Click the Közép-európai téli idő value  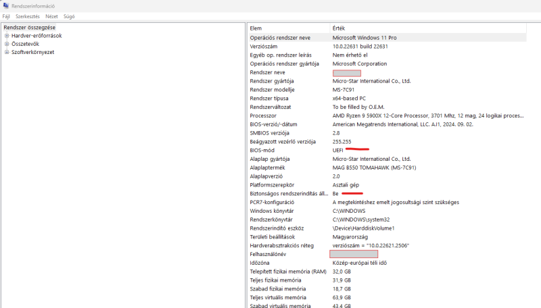360,263
